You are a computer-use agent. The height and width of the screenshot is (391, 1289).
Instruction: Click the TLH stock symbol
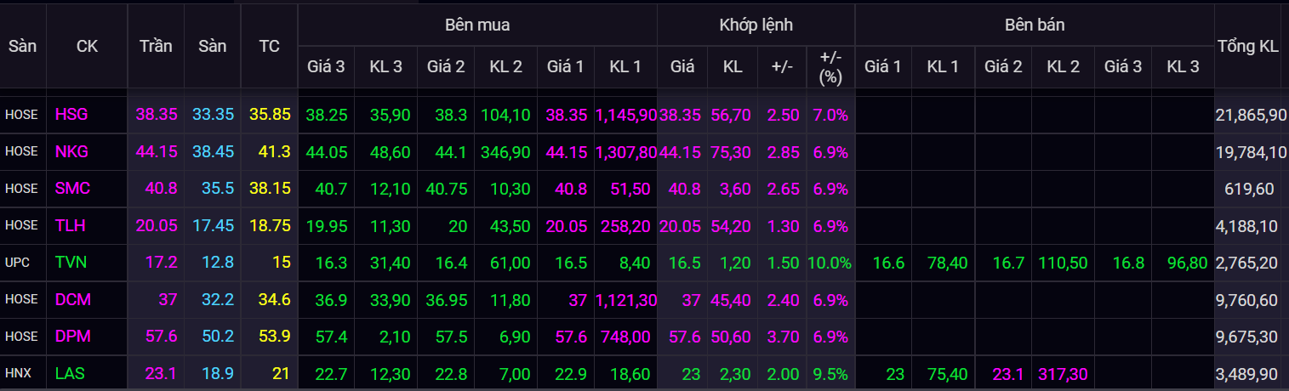[71, 225]
